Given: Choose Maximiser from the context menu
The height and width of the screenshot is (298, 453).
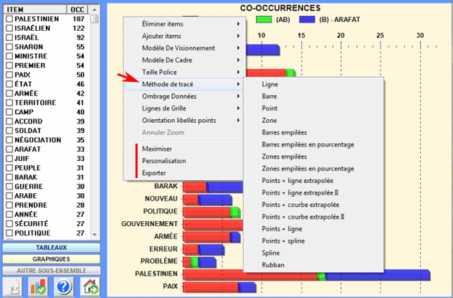Looking at the screenshot, I should (184, 149).
